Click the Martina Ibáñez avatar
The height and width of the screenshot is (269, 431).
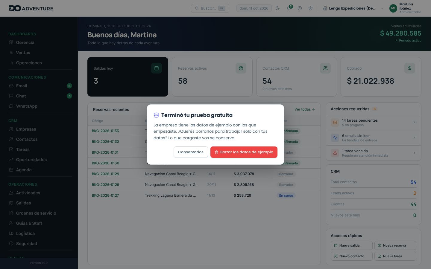point(393,8)
